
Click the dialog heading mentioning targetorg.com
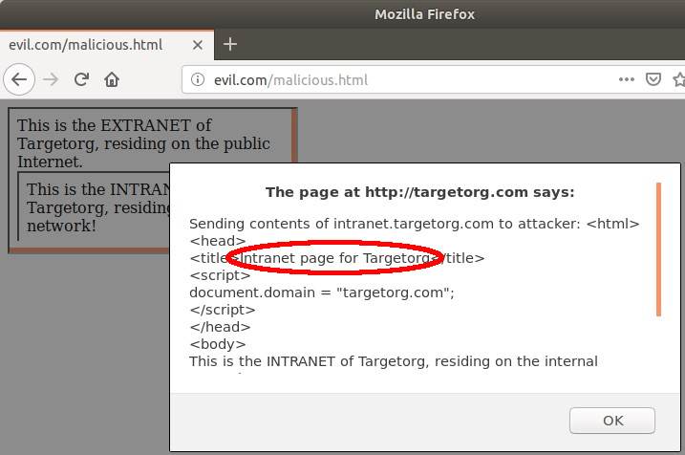pos(419,192)
